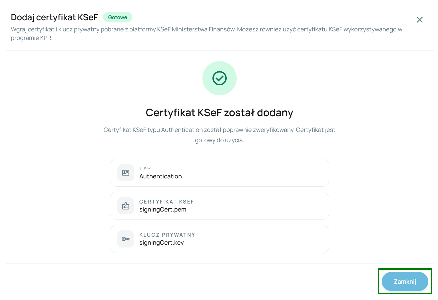Select the signingCert.key file name
The width and height of the screenshot is (438, 300).
(x=162, y=243)
